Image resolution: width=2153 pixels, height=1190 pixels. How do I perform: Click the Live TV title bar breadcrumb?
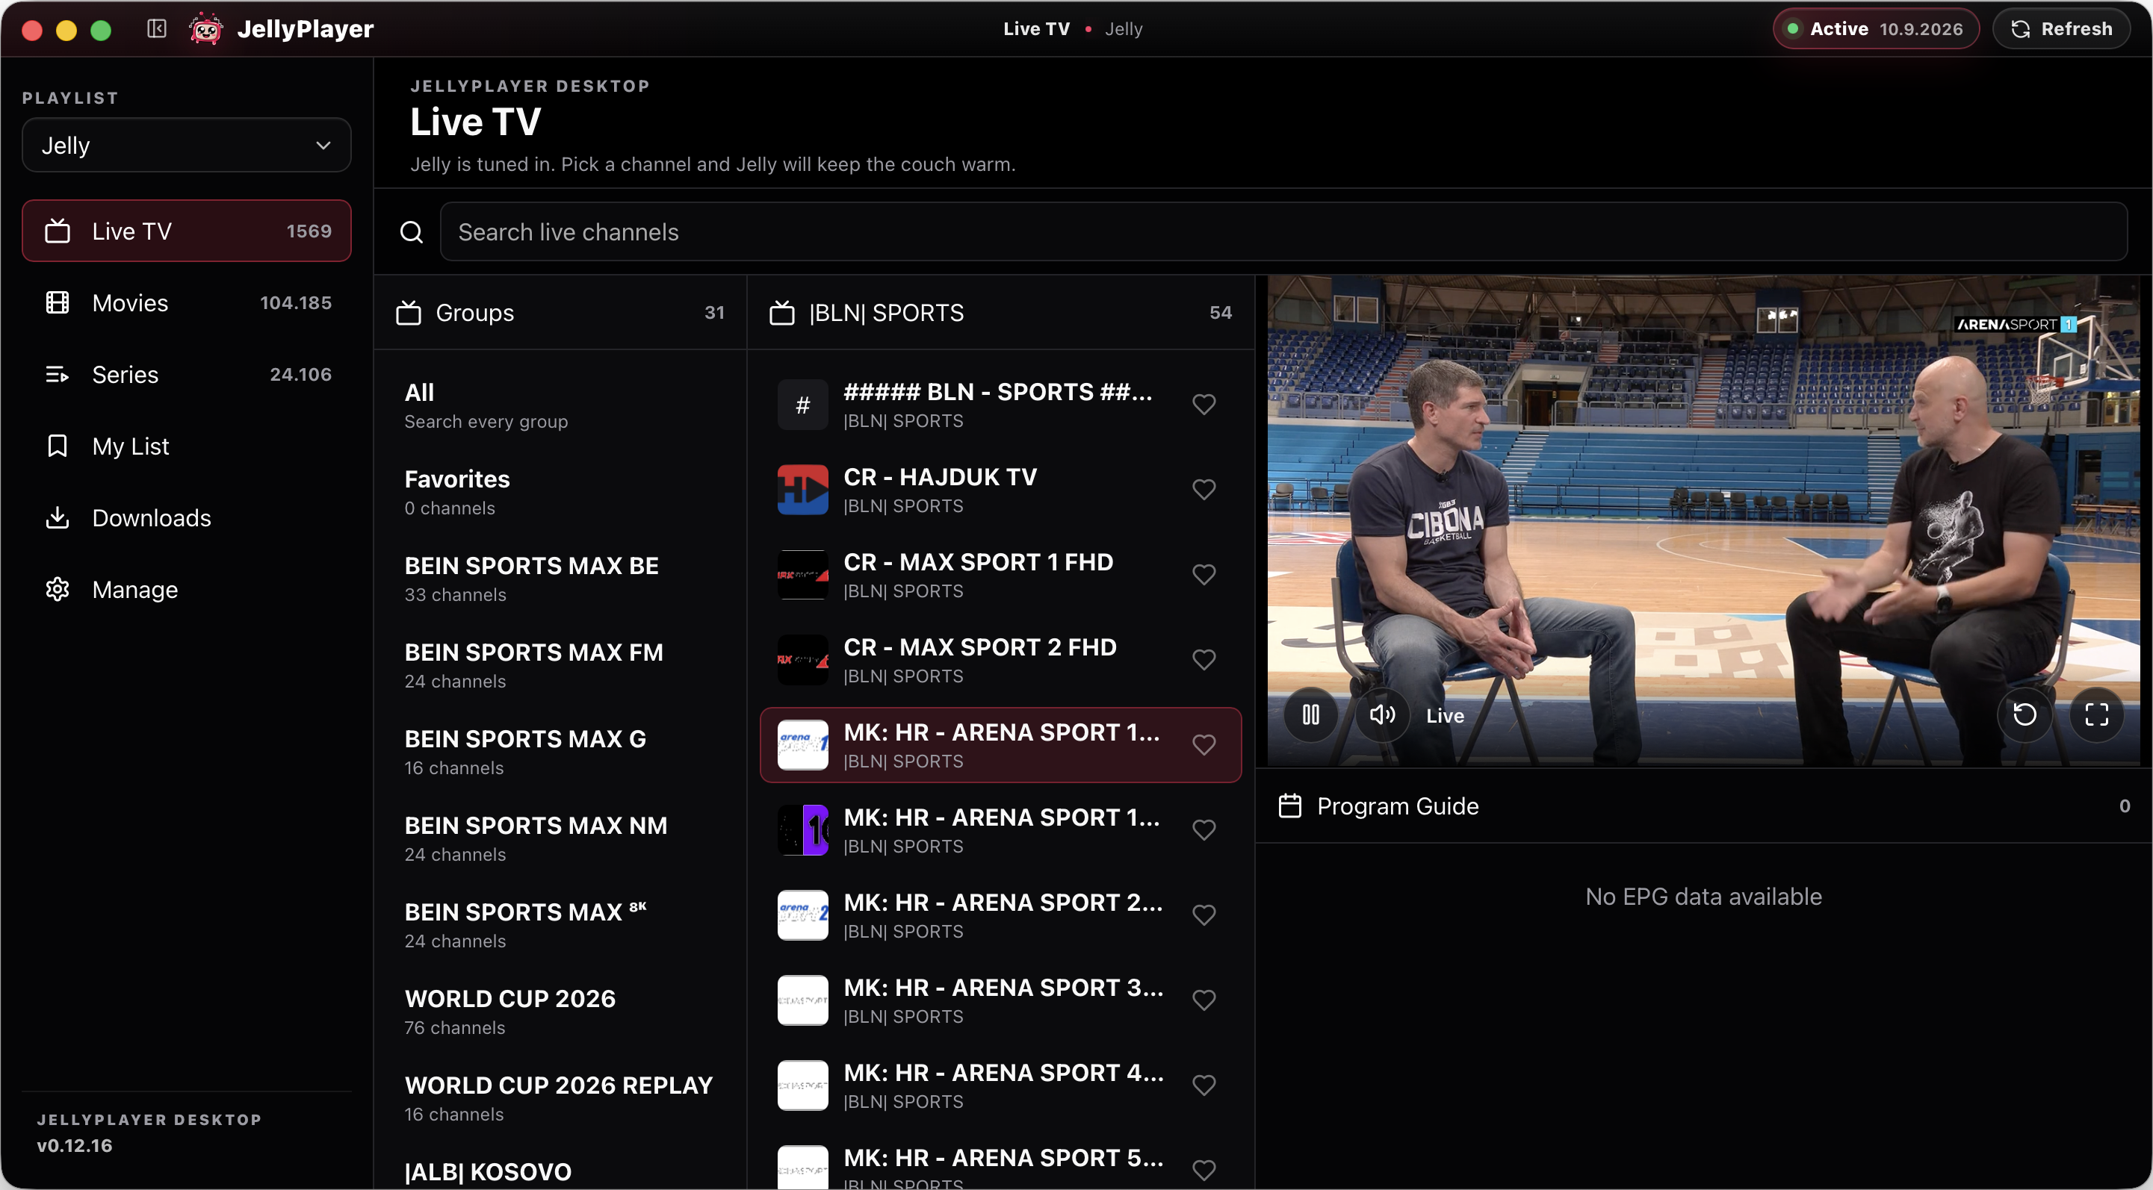[x=1036, y=28]
